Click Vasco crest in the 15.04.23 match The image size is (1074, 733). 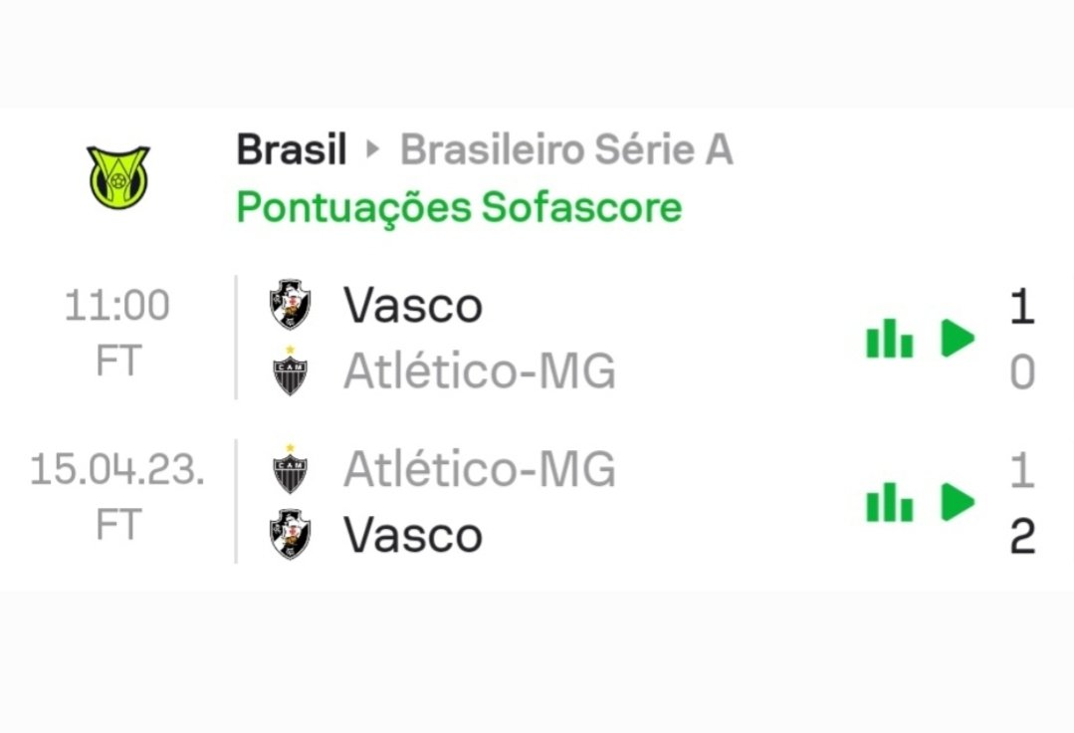(291, 535)
